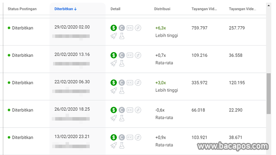Select date 26/02/2020 18.25

click(72, 109)
